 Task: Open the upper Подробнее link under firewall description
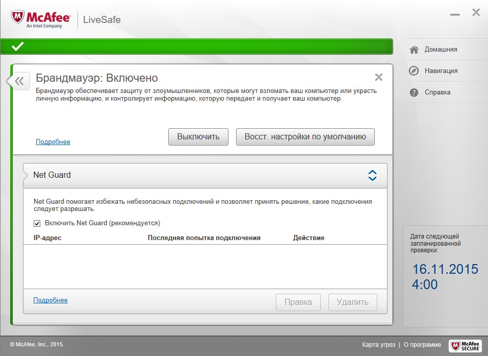53,142
